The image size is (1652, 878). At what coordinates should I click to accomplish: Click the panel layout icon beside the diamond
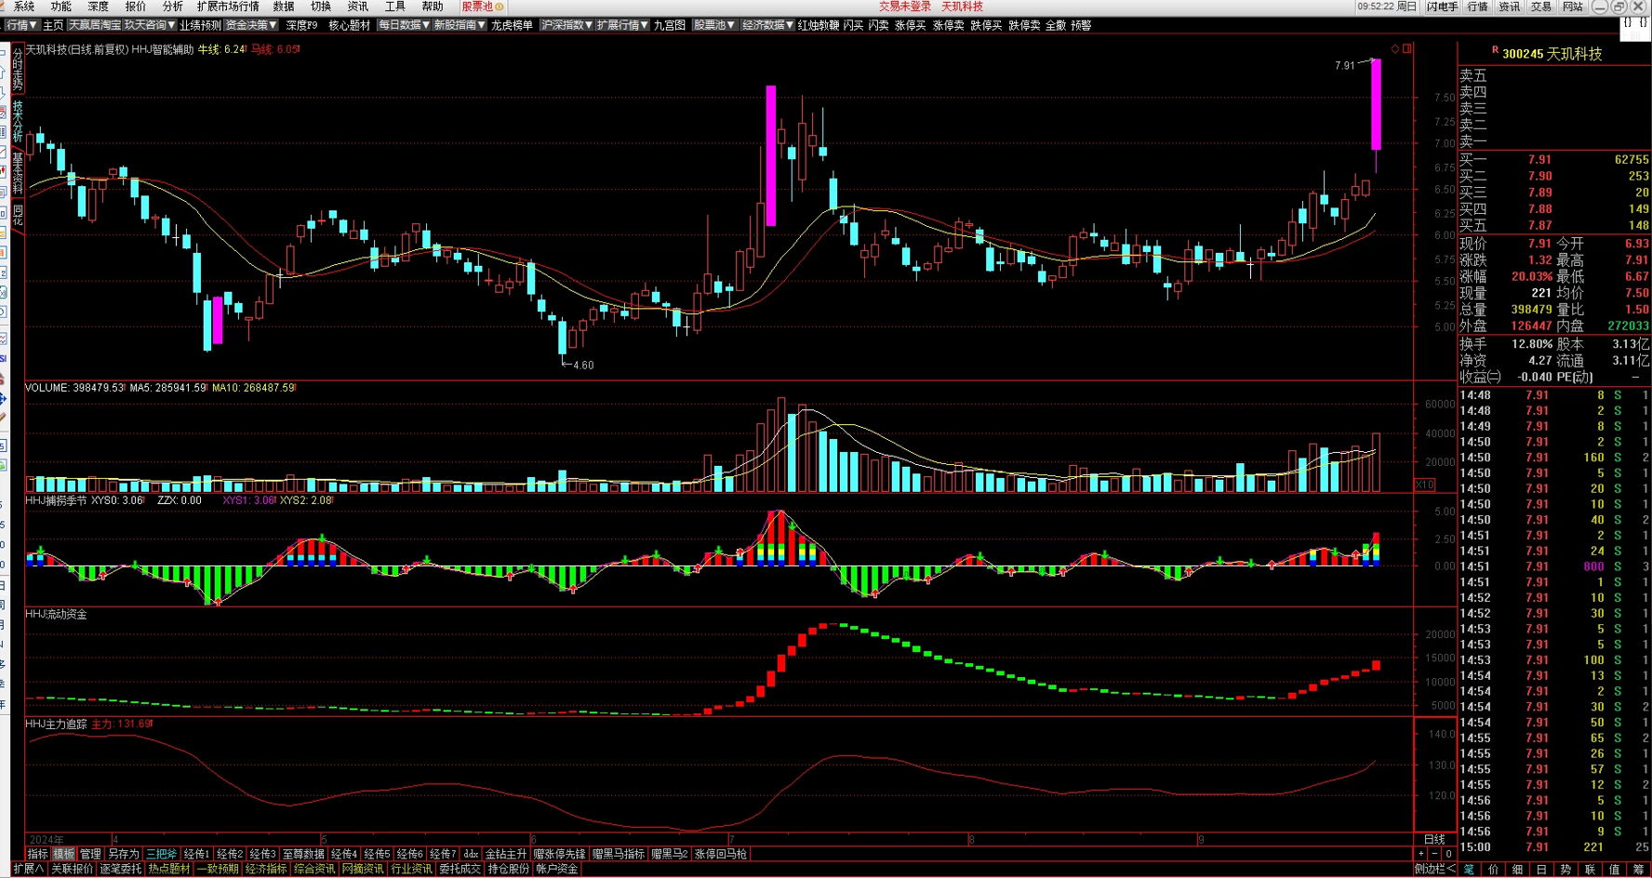pos(1407,48)
